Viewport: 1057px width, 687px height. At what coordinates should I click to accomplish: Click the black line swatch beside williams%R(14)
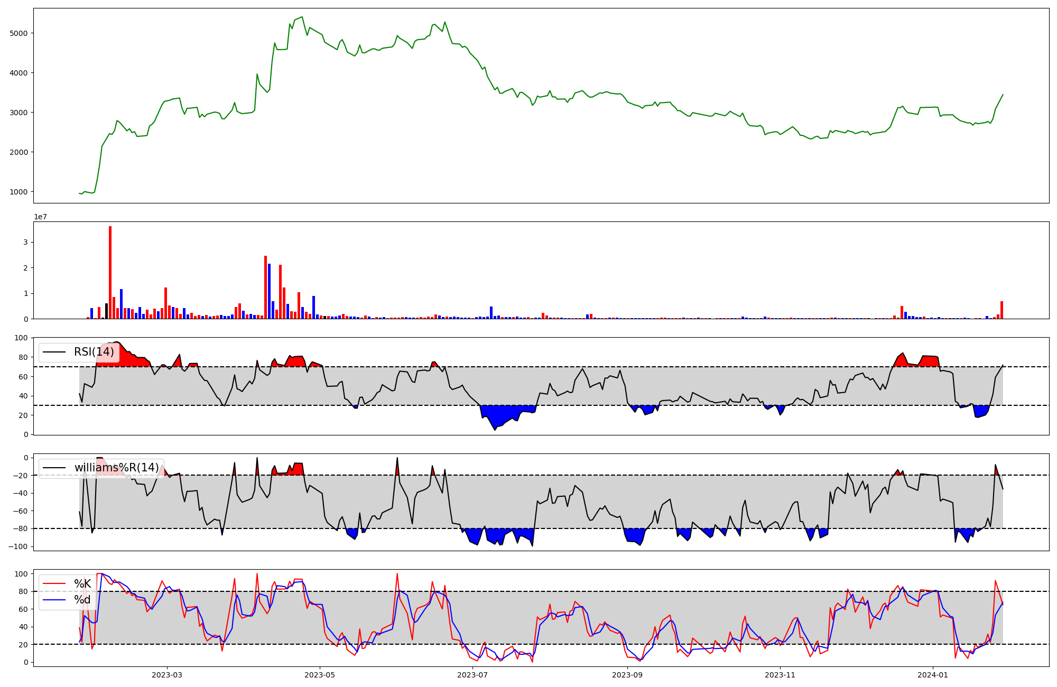pyautogui.click(x=54, y=468)
